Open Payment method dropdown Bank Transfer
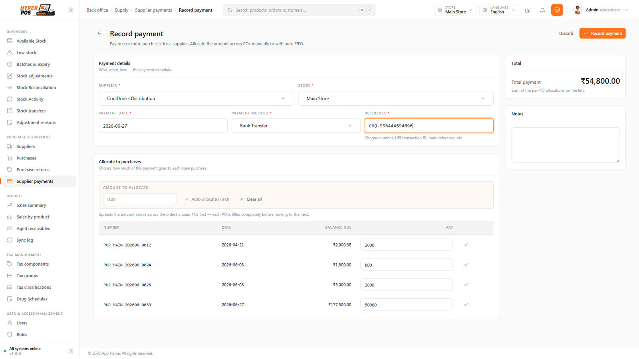The width and height of the screenshot is (639, 359). (x=296, y=126)
